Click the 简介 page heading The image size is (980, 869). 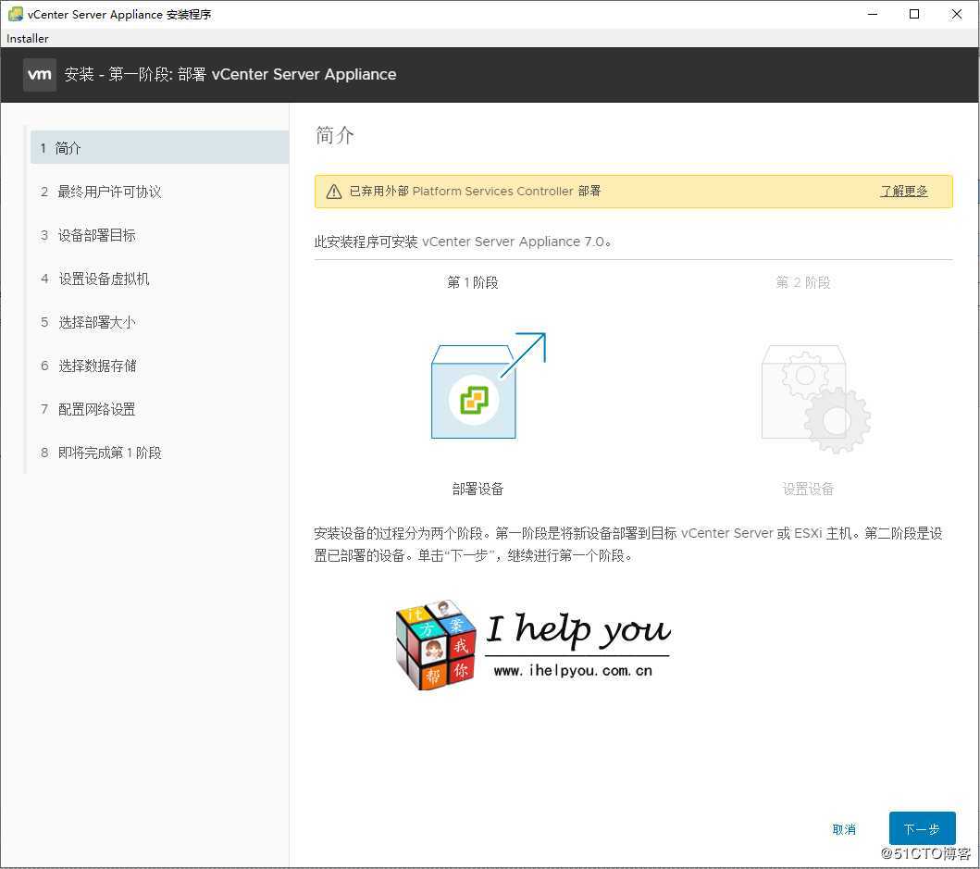click(334, 135)
